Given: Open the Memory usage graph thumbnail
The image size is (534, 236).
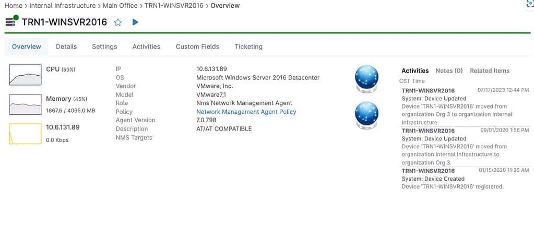Looking at the screenshot, I should tap(25, 104).
